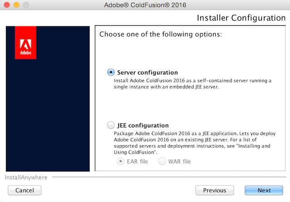Click the InstallAnywhere label
Image resolution: width=290 pixels, height=202 pixels.
pos(26,178)
